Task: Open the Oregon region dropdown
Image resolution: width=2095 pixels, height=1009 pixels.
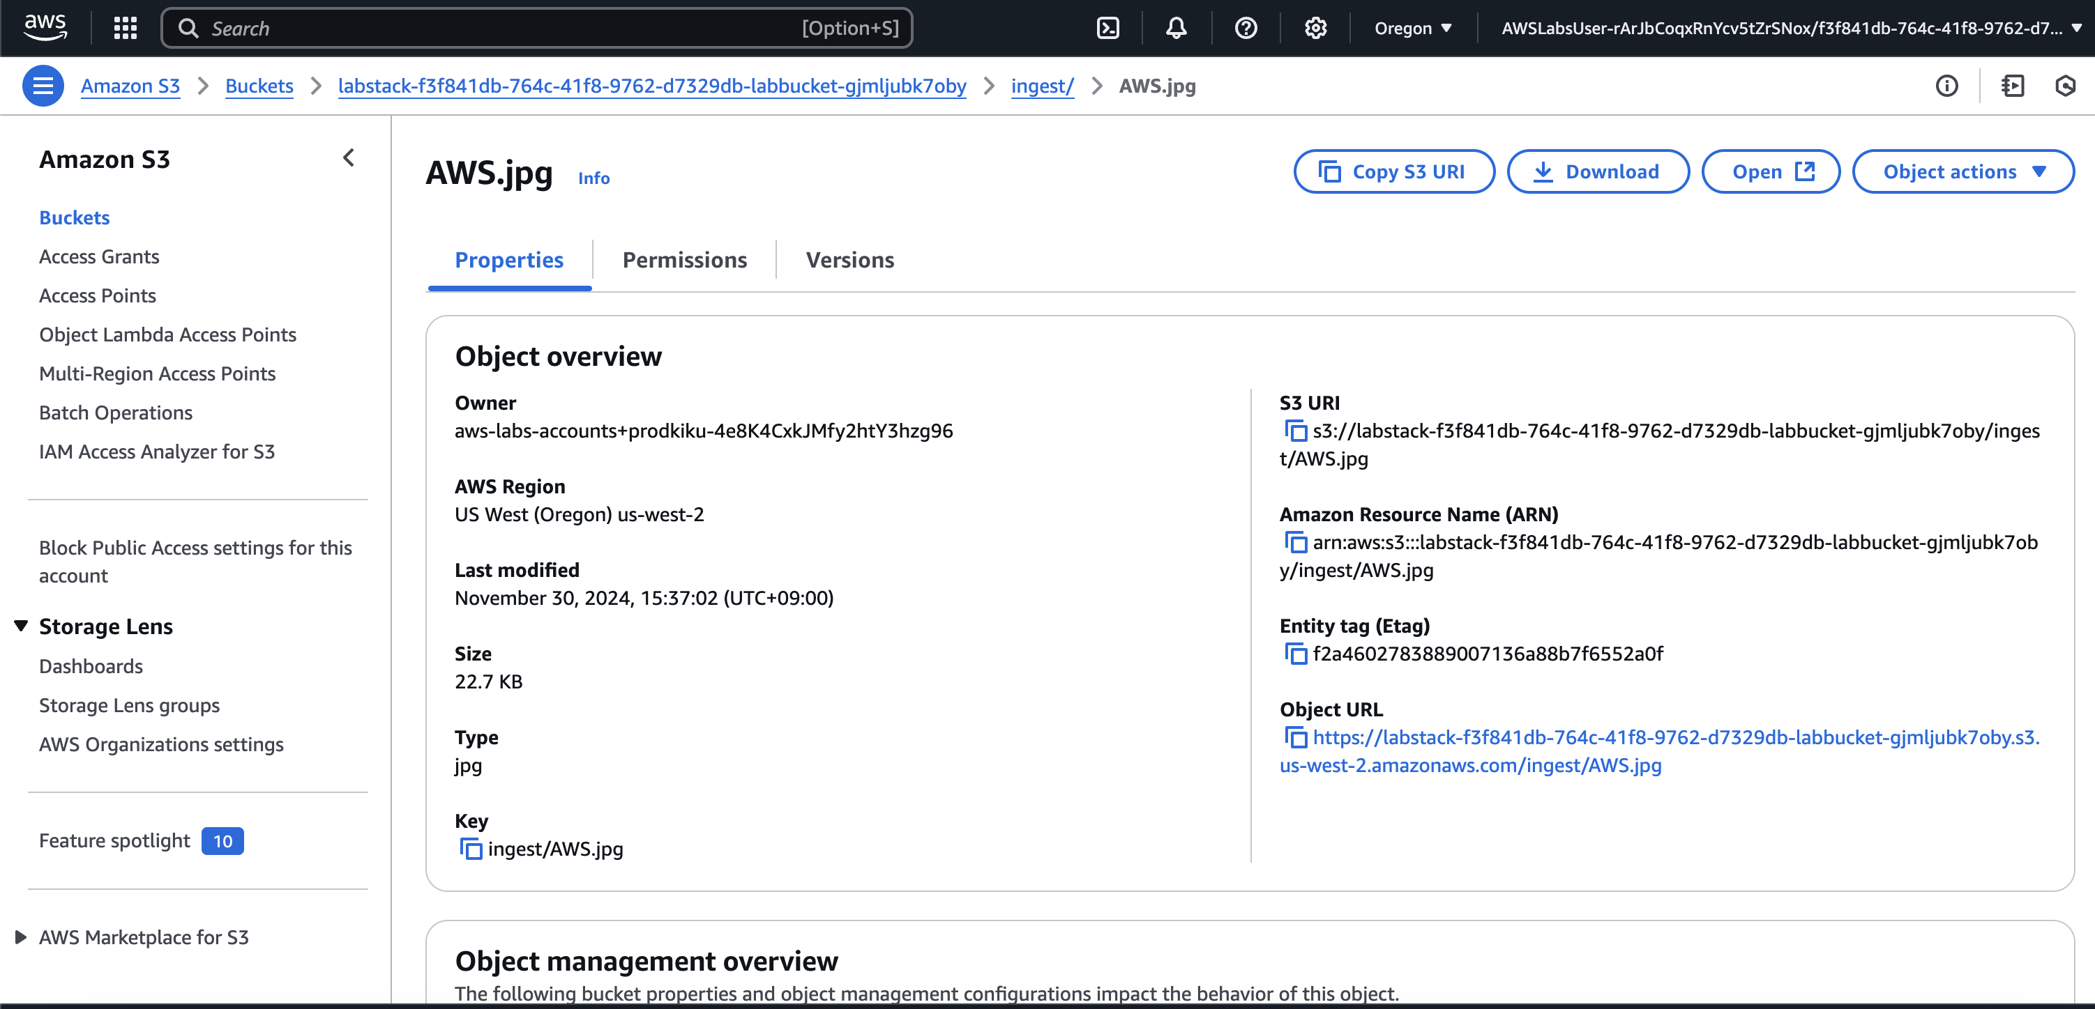Action: point(1412,29)
